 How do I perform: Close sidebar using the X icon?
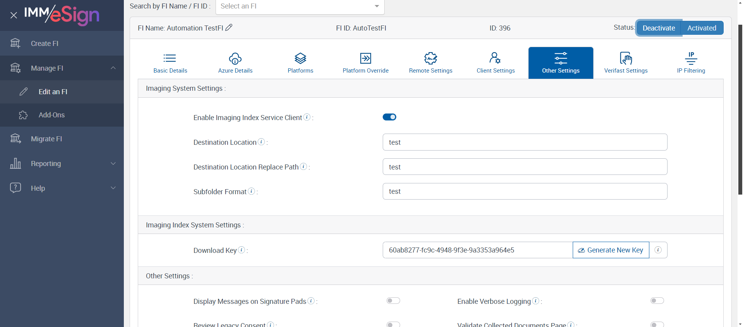click(14, 15)
